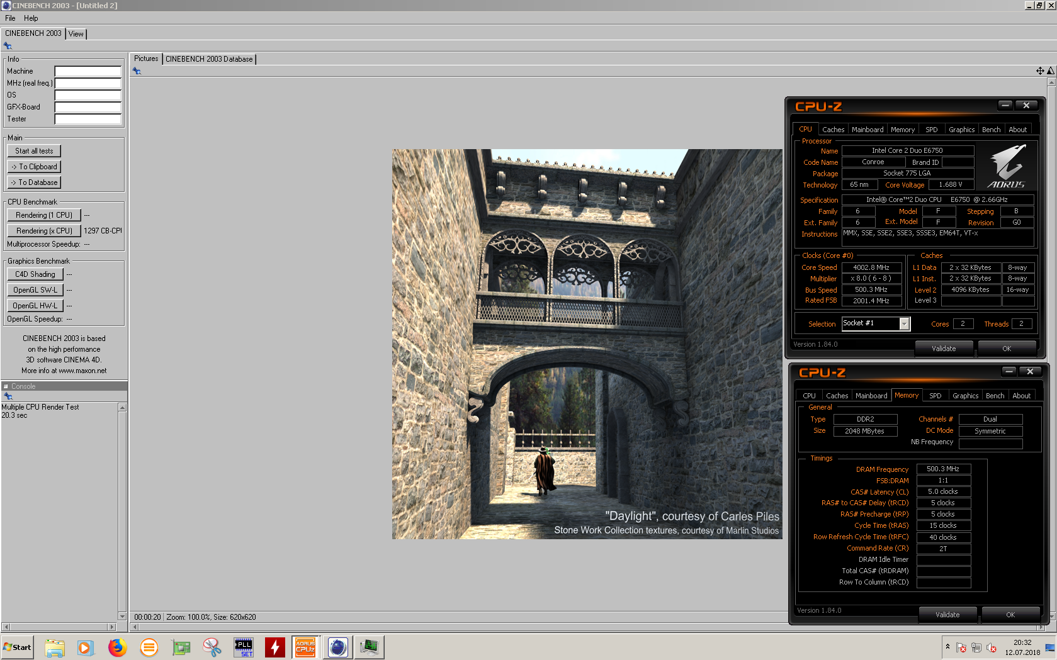Click the MHz (real freq.) input field

(88, 83)
